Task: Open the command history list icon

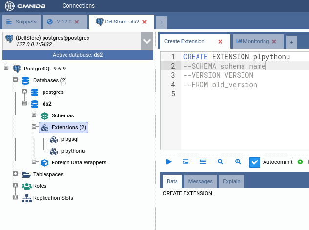Action: 203,161
